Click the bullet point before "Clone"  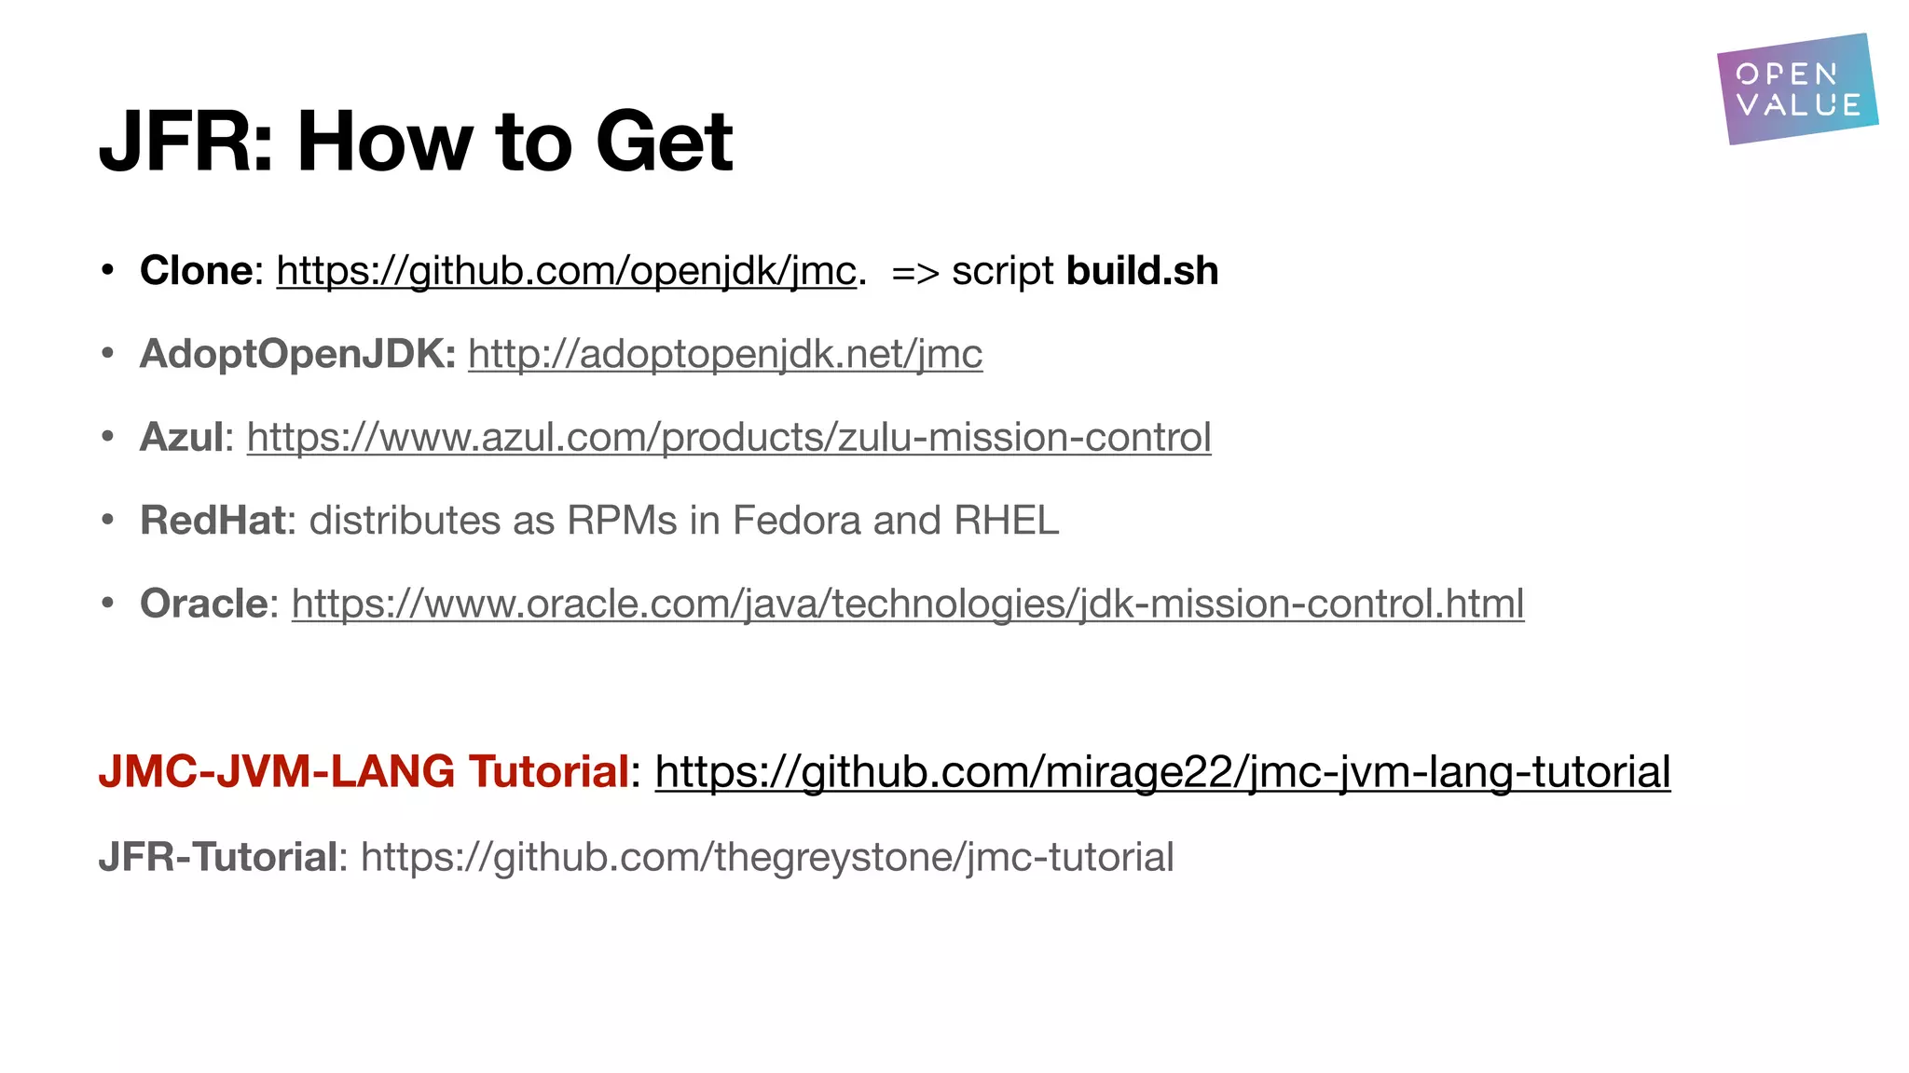click(x=108, y=271)
